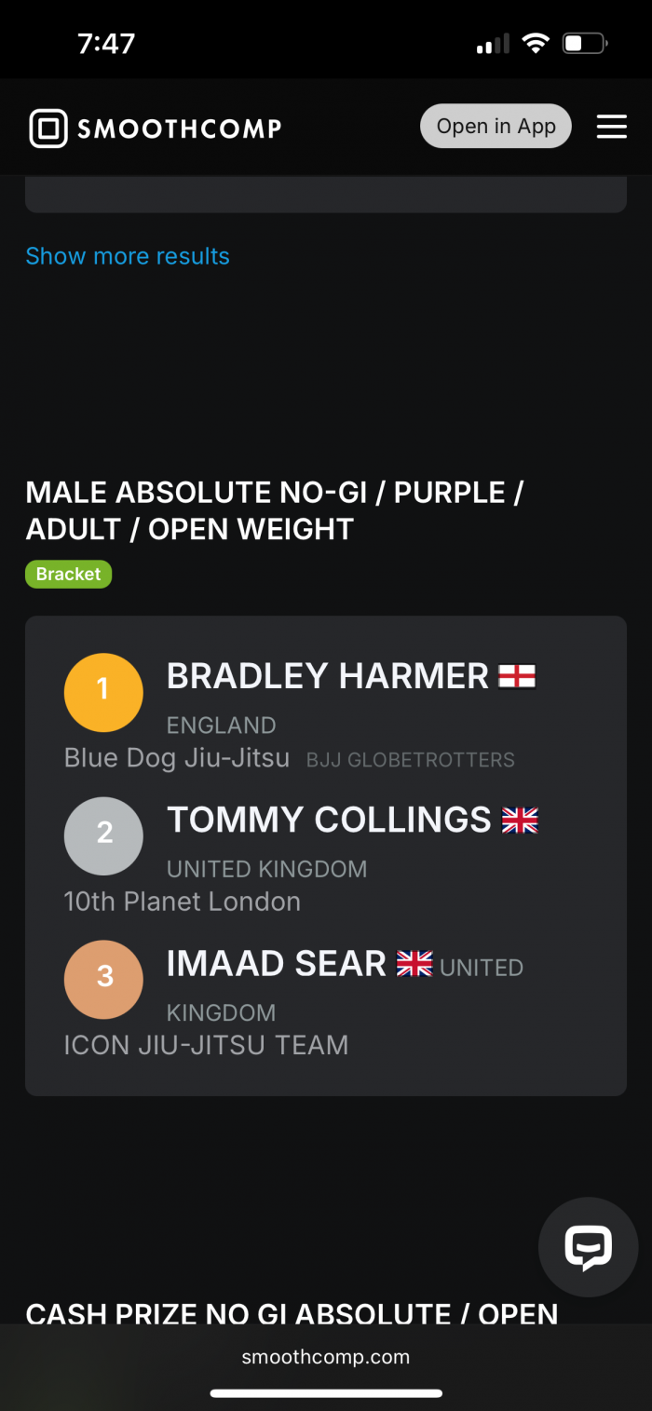Tap the gold first place medal
This screenshot has height=1411, width=652.
coord(103,692)
